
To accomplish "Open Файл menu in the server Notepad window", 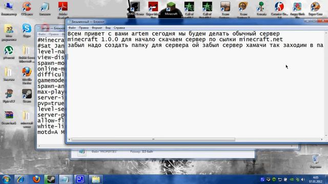I will coord(42,34).
